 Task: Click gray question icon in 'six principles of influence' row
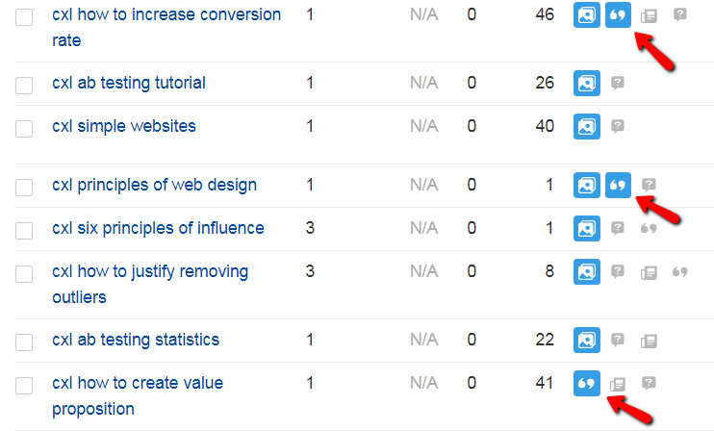click(618, 228)
